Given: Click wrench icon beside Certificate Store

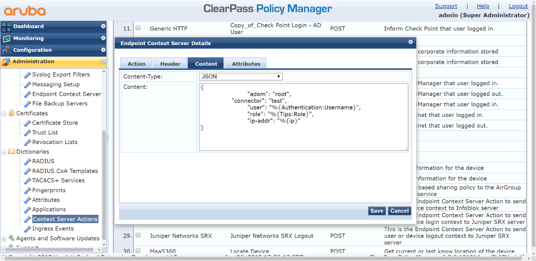Looking at the screenshot, I should pos(28,123).
